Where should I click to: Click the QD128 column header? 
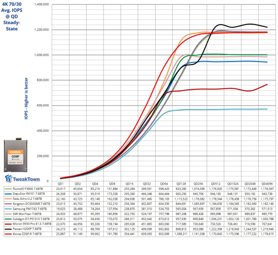(x=181, y=184)
